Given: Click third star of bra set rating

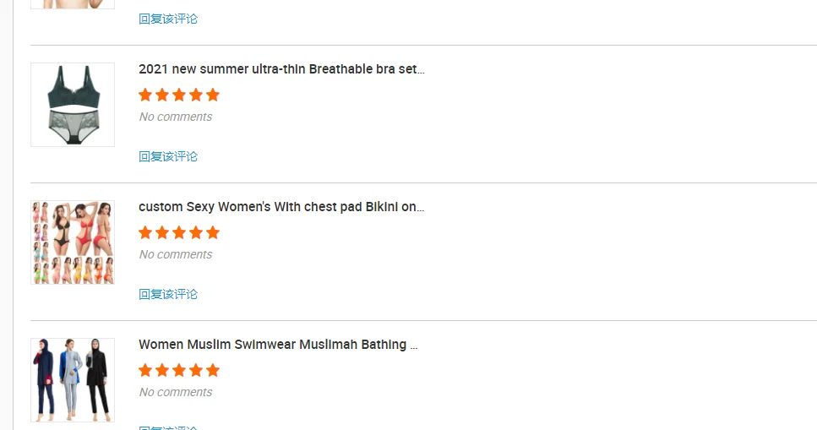Looking at the screenshot, I should (x=179, y=95).
